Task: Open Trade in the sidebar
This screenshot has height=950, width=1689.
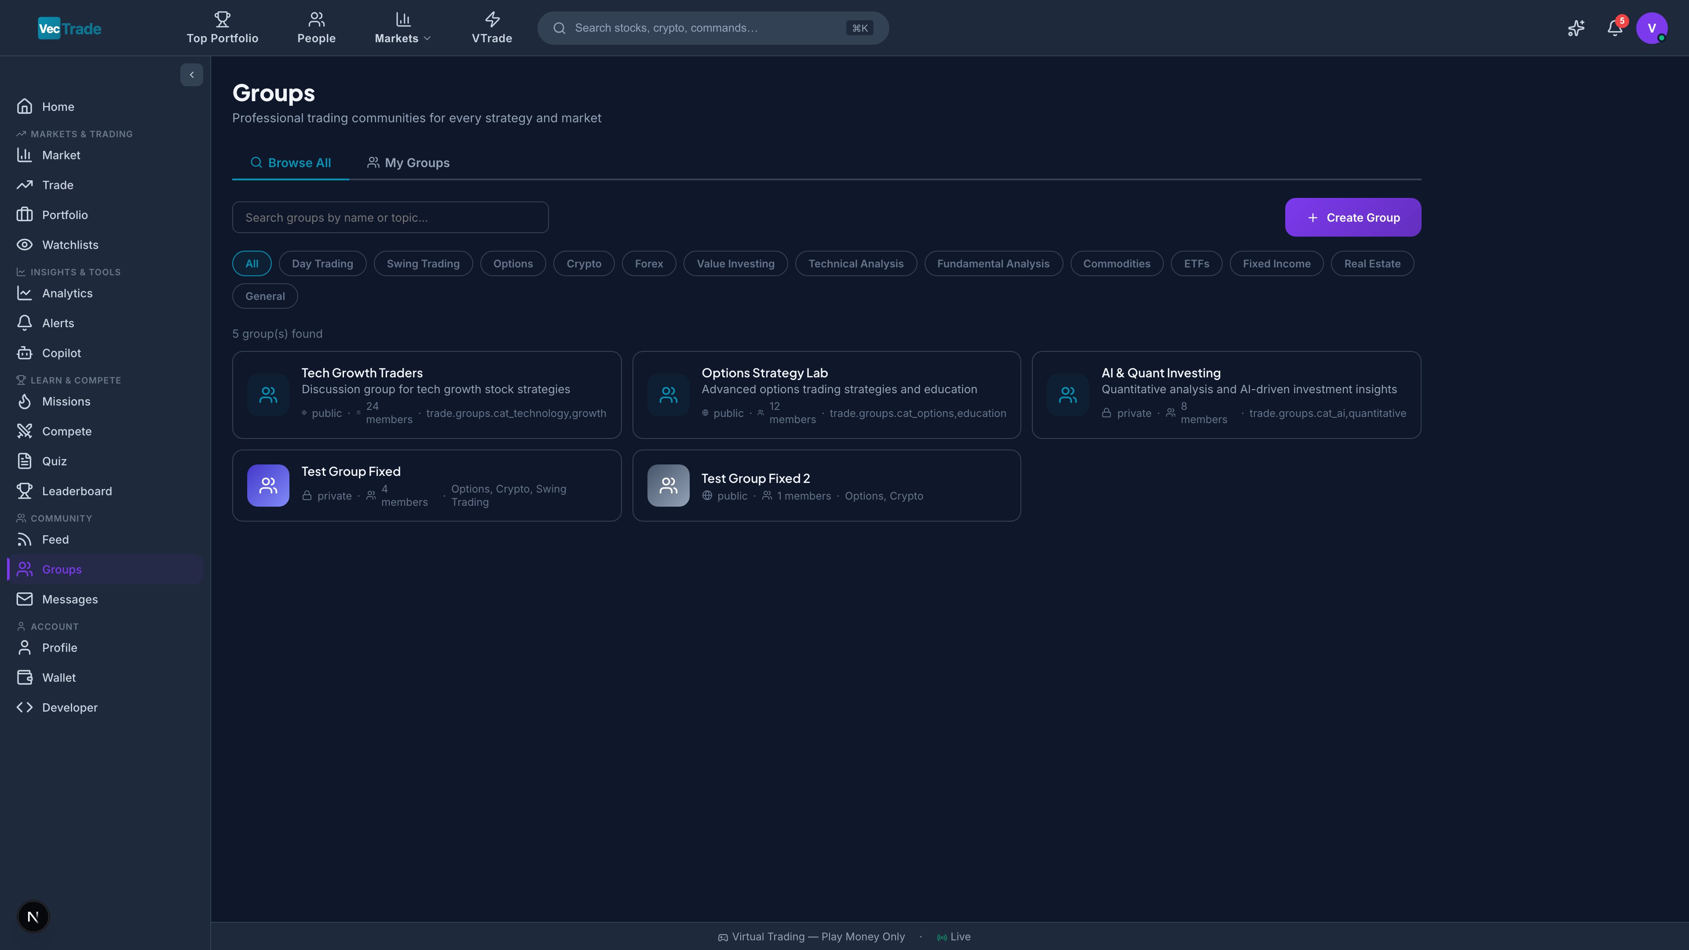Action: coord(105,185)
